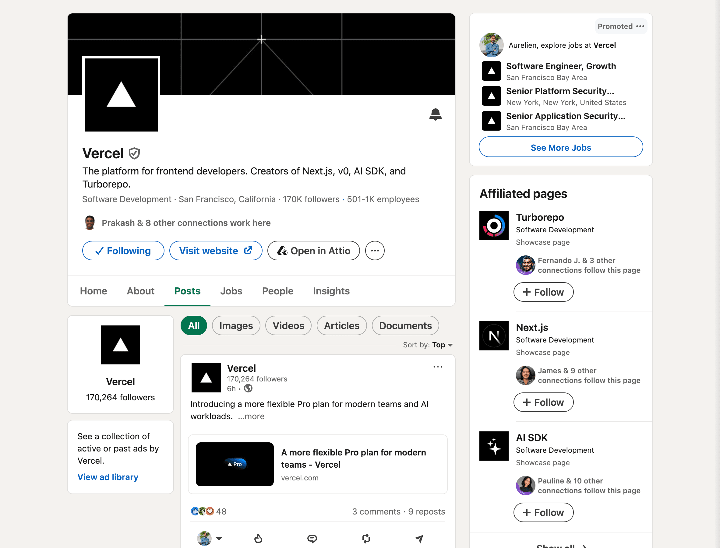Viewport: 720px width, 548px height.
Task: Expand post text with ...more
Action: pyautogui.click(x=251, y=416)
